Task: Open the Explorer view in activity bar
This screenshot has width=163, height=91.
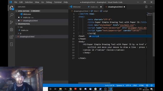Action: pos(11,8)
